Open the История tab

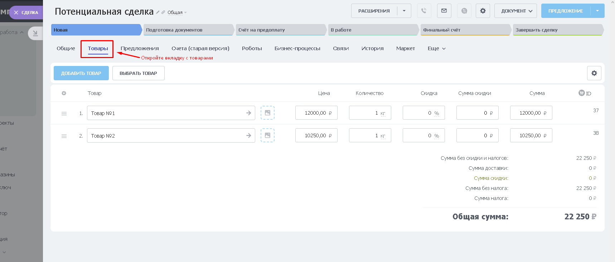click(372, 48)
